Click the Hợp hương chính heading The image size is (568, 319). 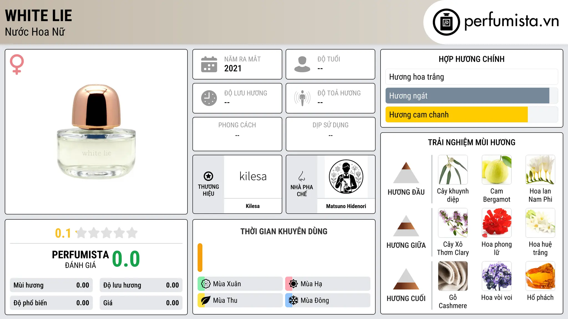(471, 59)
